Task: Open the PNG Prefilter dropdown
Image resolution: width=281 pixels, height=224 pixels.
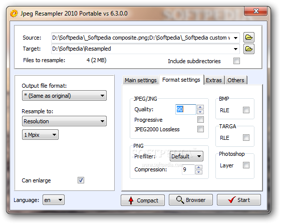Action: [x=186, y=156]
